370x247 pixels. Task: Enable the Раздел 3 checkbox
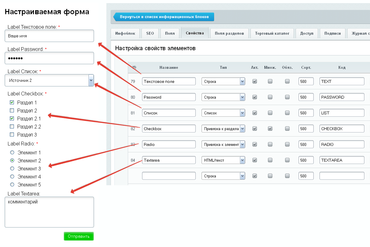tap(12, 134)
